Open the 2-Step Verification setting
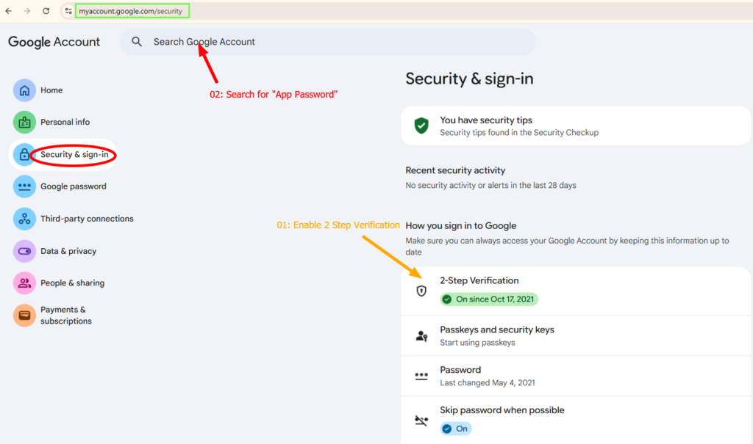 [479, 280]
